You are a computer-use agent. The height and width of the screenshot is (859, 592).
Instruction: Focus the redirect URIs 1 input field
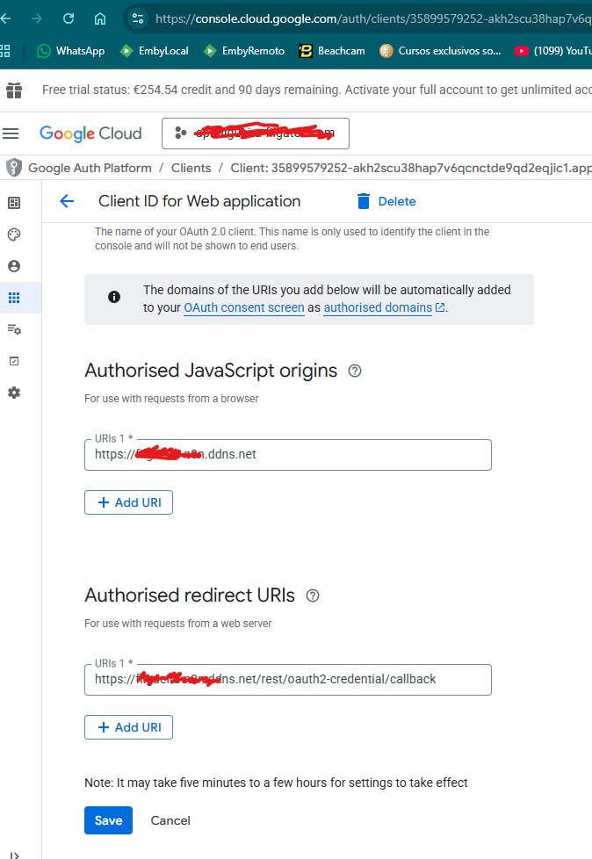[x=287, y=679]
